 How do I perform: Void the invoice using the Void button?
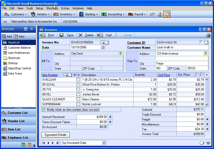[x=105, y=35]
